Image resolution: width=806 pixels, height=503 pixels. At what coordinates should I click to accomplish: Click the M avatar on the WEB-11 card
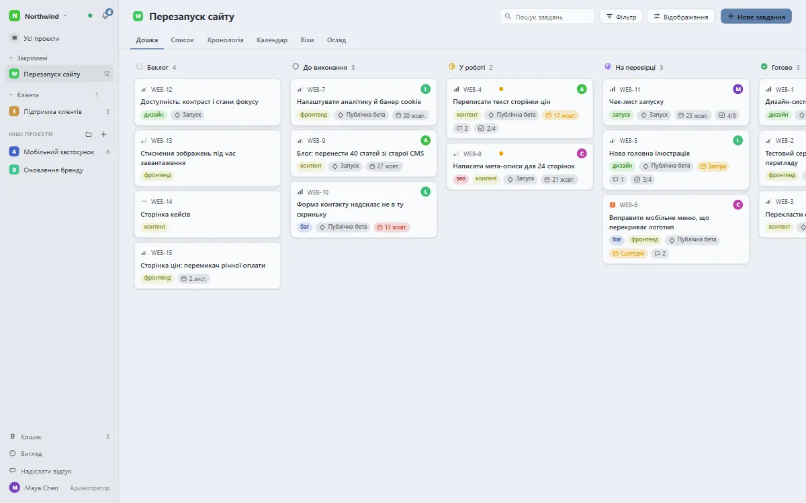pyautogui.click(x=738, y=89)
